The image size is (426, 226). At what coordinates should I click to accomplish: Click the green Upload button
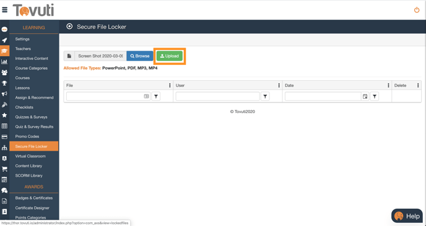(x=170, y=56)
